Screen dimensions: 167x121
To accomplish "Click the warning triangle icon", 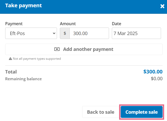I will pyautogui.click(x=10, y=59).
